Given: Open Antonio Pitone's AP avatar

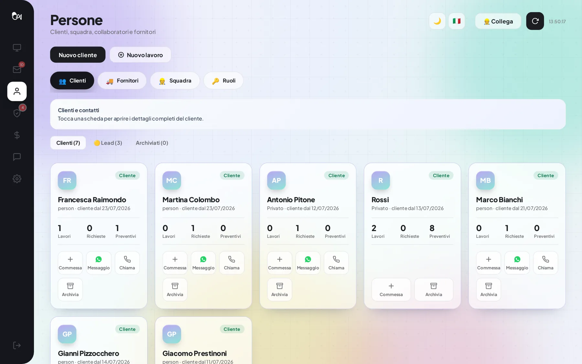Looking at the screenshot, I should 276,180.
